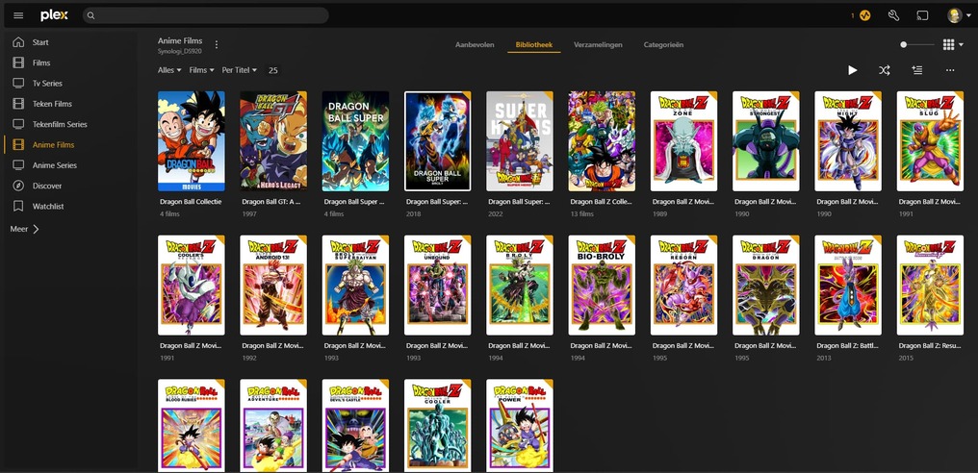Click the Discover compass icon
The width and height of the screenshot is (978, 473).
pos(18,186)
